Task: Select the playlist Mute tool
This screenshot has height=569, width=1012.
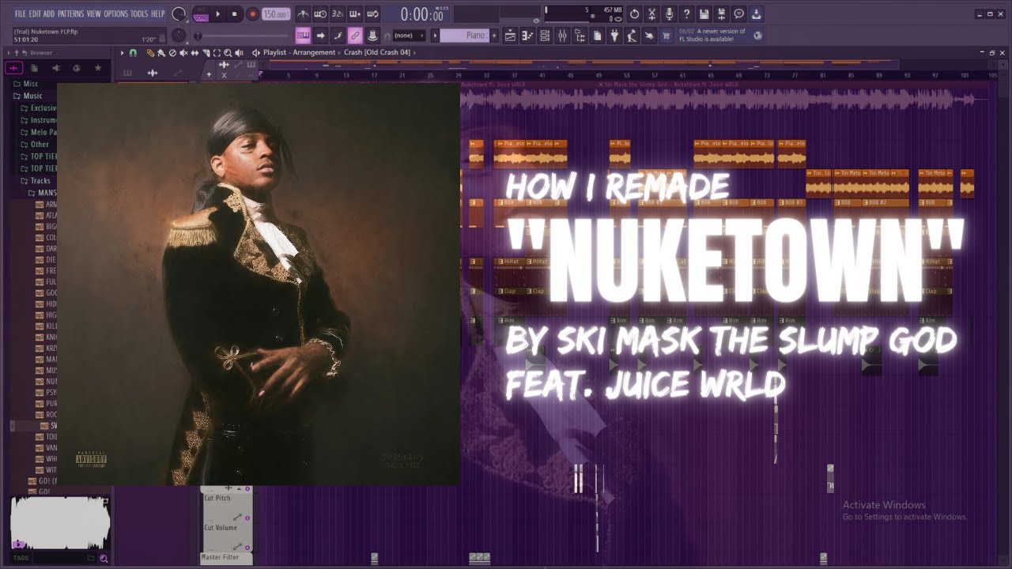Action: (183, 52)
